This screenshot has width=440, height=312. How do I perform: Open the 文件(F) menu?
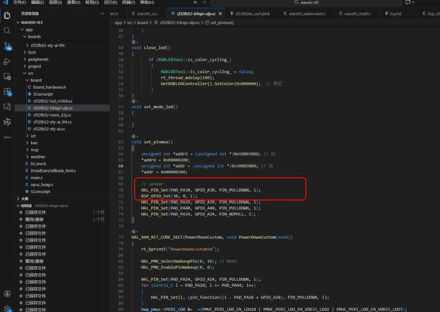click(19, 3)
